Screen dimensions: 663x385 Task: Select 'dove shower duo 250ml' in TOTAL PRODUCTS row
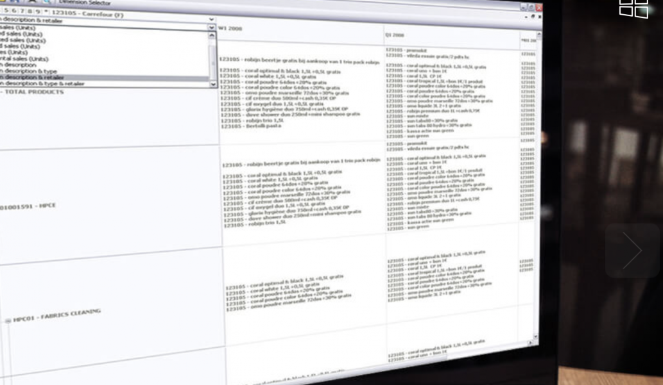(x=291, y=115)
